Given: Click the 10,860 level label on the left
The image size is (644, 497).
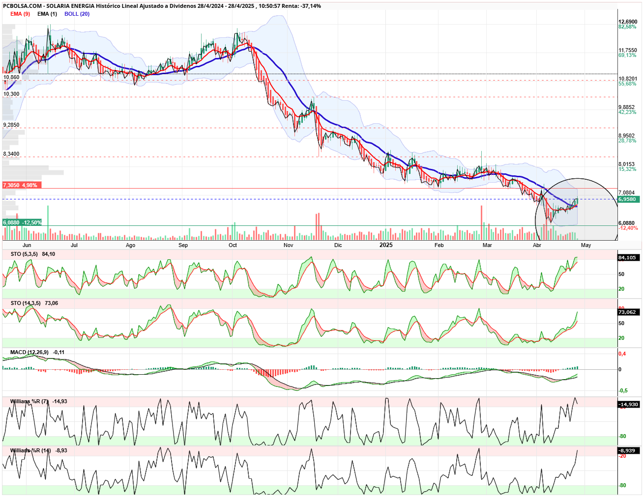Looking at the screenshot, I should pyautogui.click(x=11, y=77).
